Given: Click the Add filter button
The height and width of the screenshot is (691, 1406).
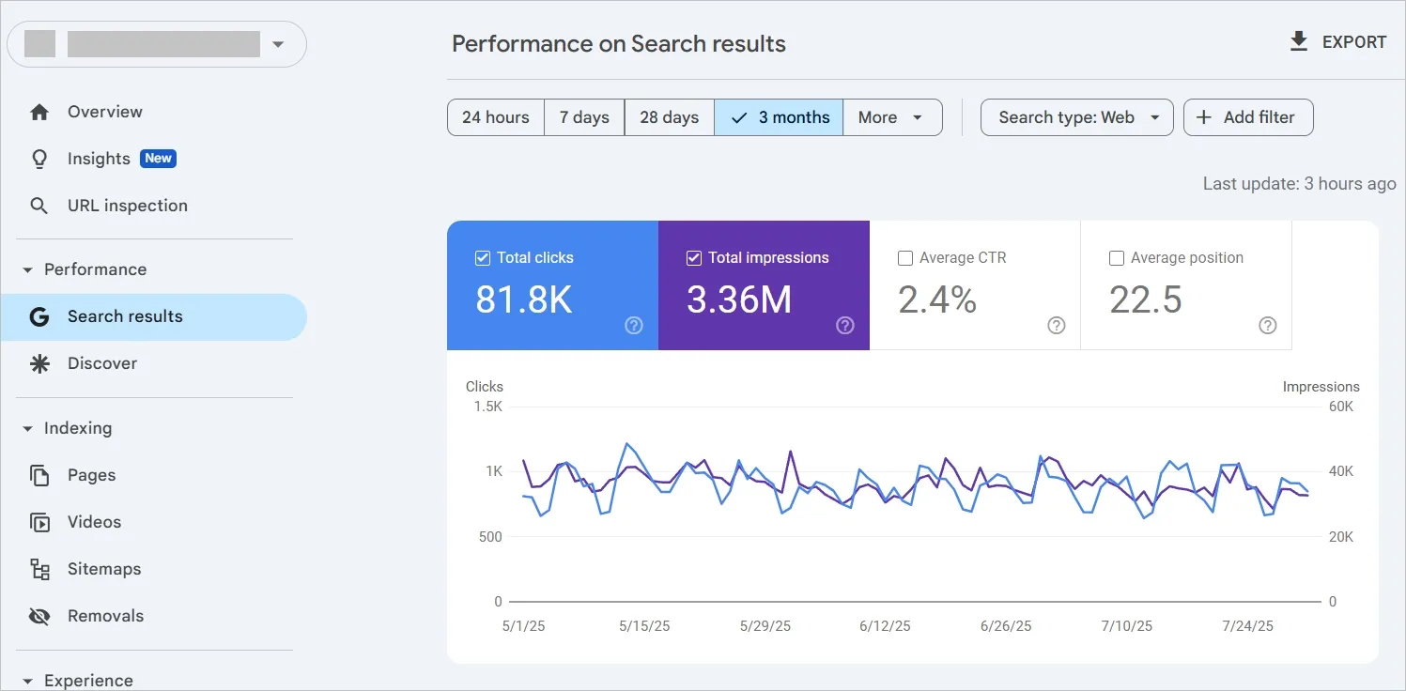Looking at the screenshot, I should pos(1247,117).
